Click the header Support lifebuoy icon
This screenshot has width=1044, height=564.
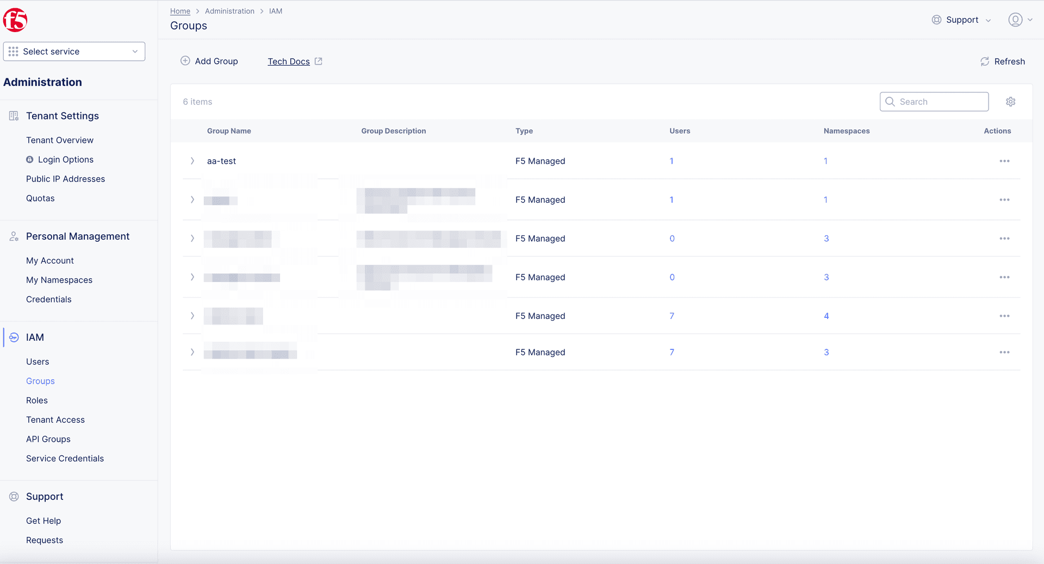[x=937, y=20]
